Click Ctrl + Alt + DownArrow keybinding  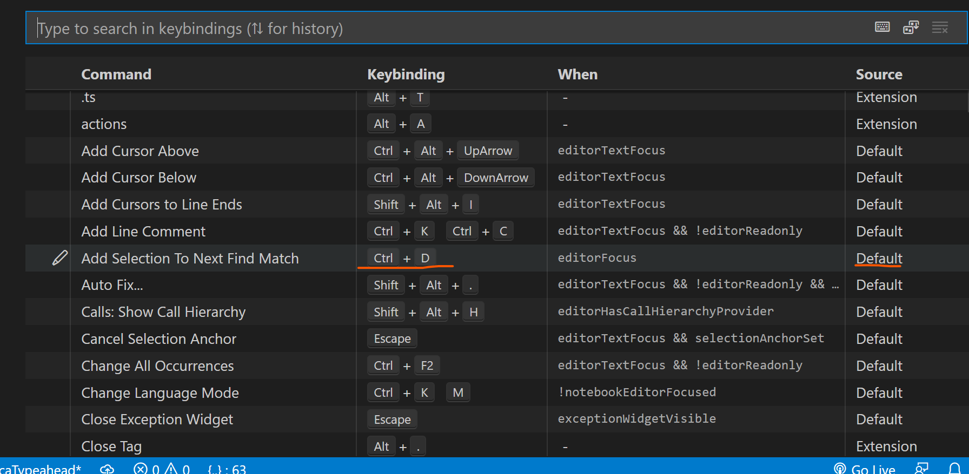click(x=451, y=178)
